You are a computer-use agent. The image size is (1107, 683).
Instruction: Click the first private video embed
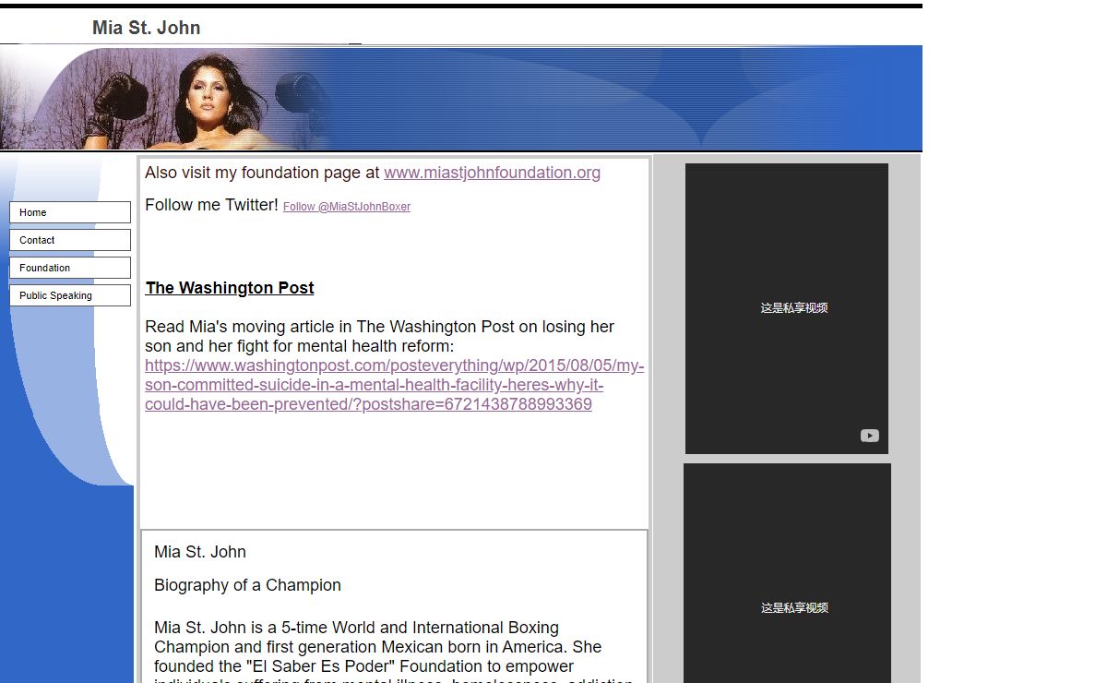click(787, 308)
